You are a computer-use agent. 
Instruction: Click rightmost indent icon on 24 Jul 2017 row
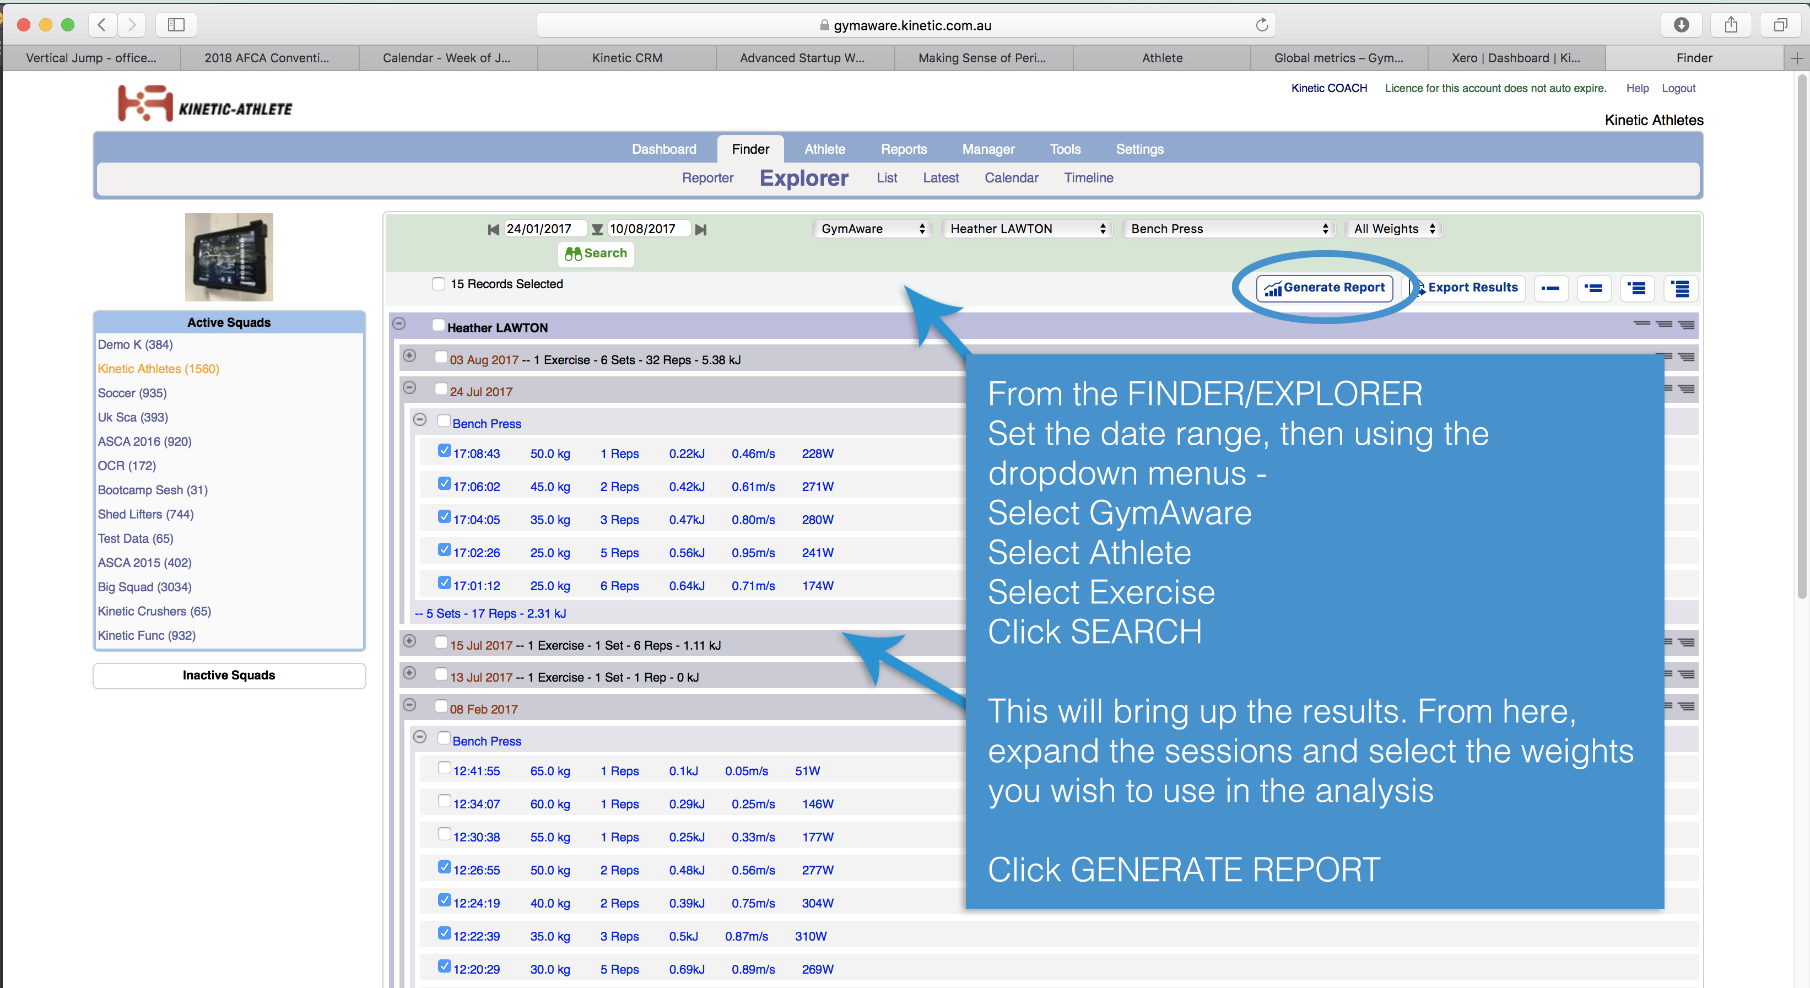click(x=1687, y=388)
